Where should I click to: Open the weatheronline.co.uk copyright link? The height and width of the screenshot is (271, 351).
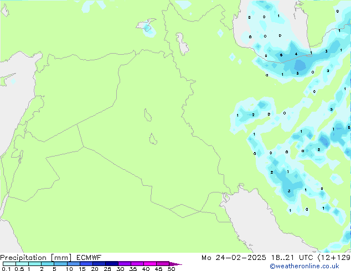click(x=304, y=266)
